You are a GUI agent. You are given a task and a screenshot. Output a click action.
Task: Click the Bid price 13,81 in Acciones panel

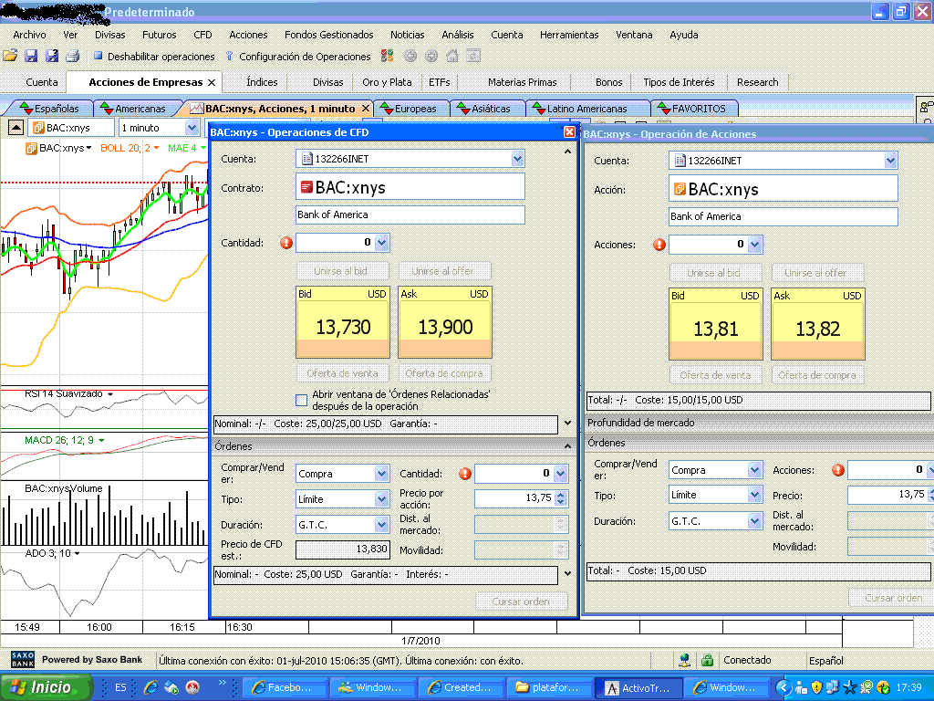(716, 329)
